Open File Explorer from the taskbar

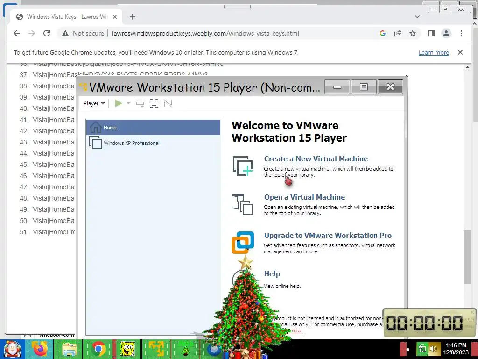tap(69, 349)
